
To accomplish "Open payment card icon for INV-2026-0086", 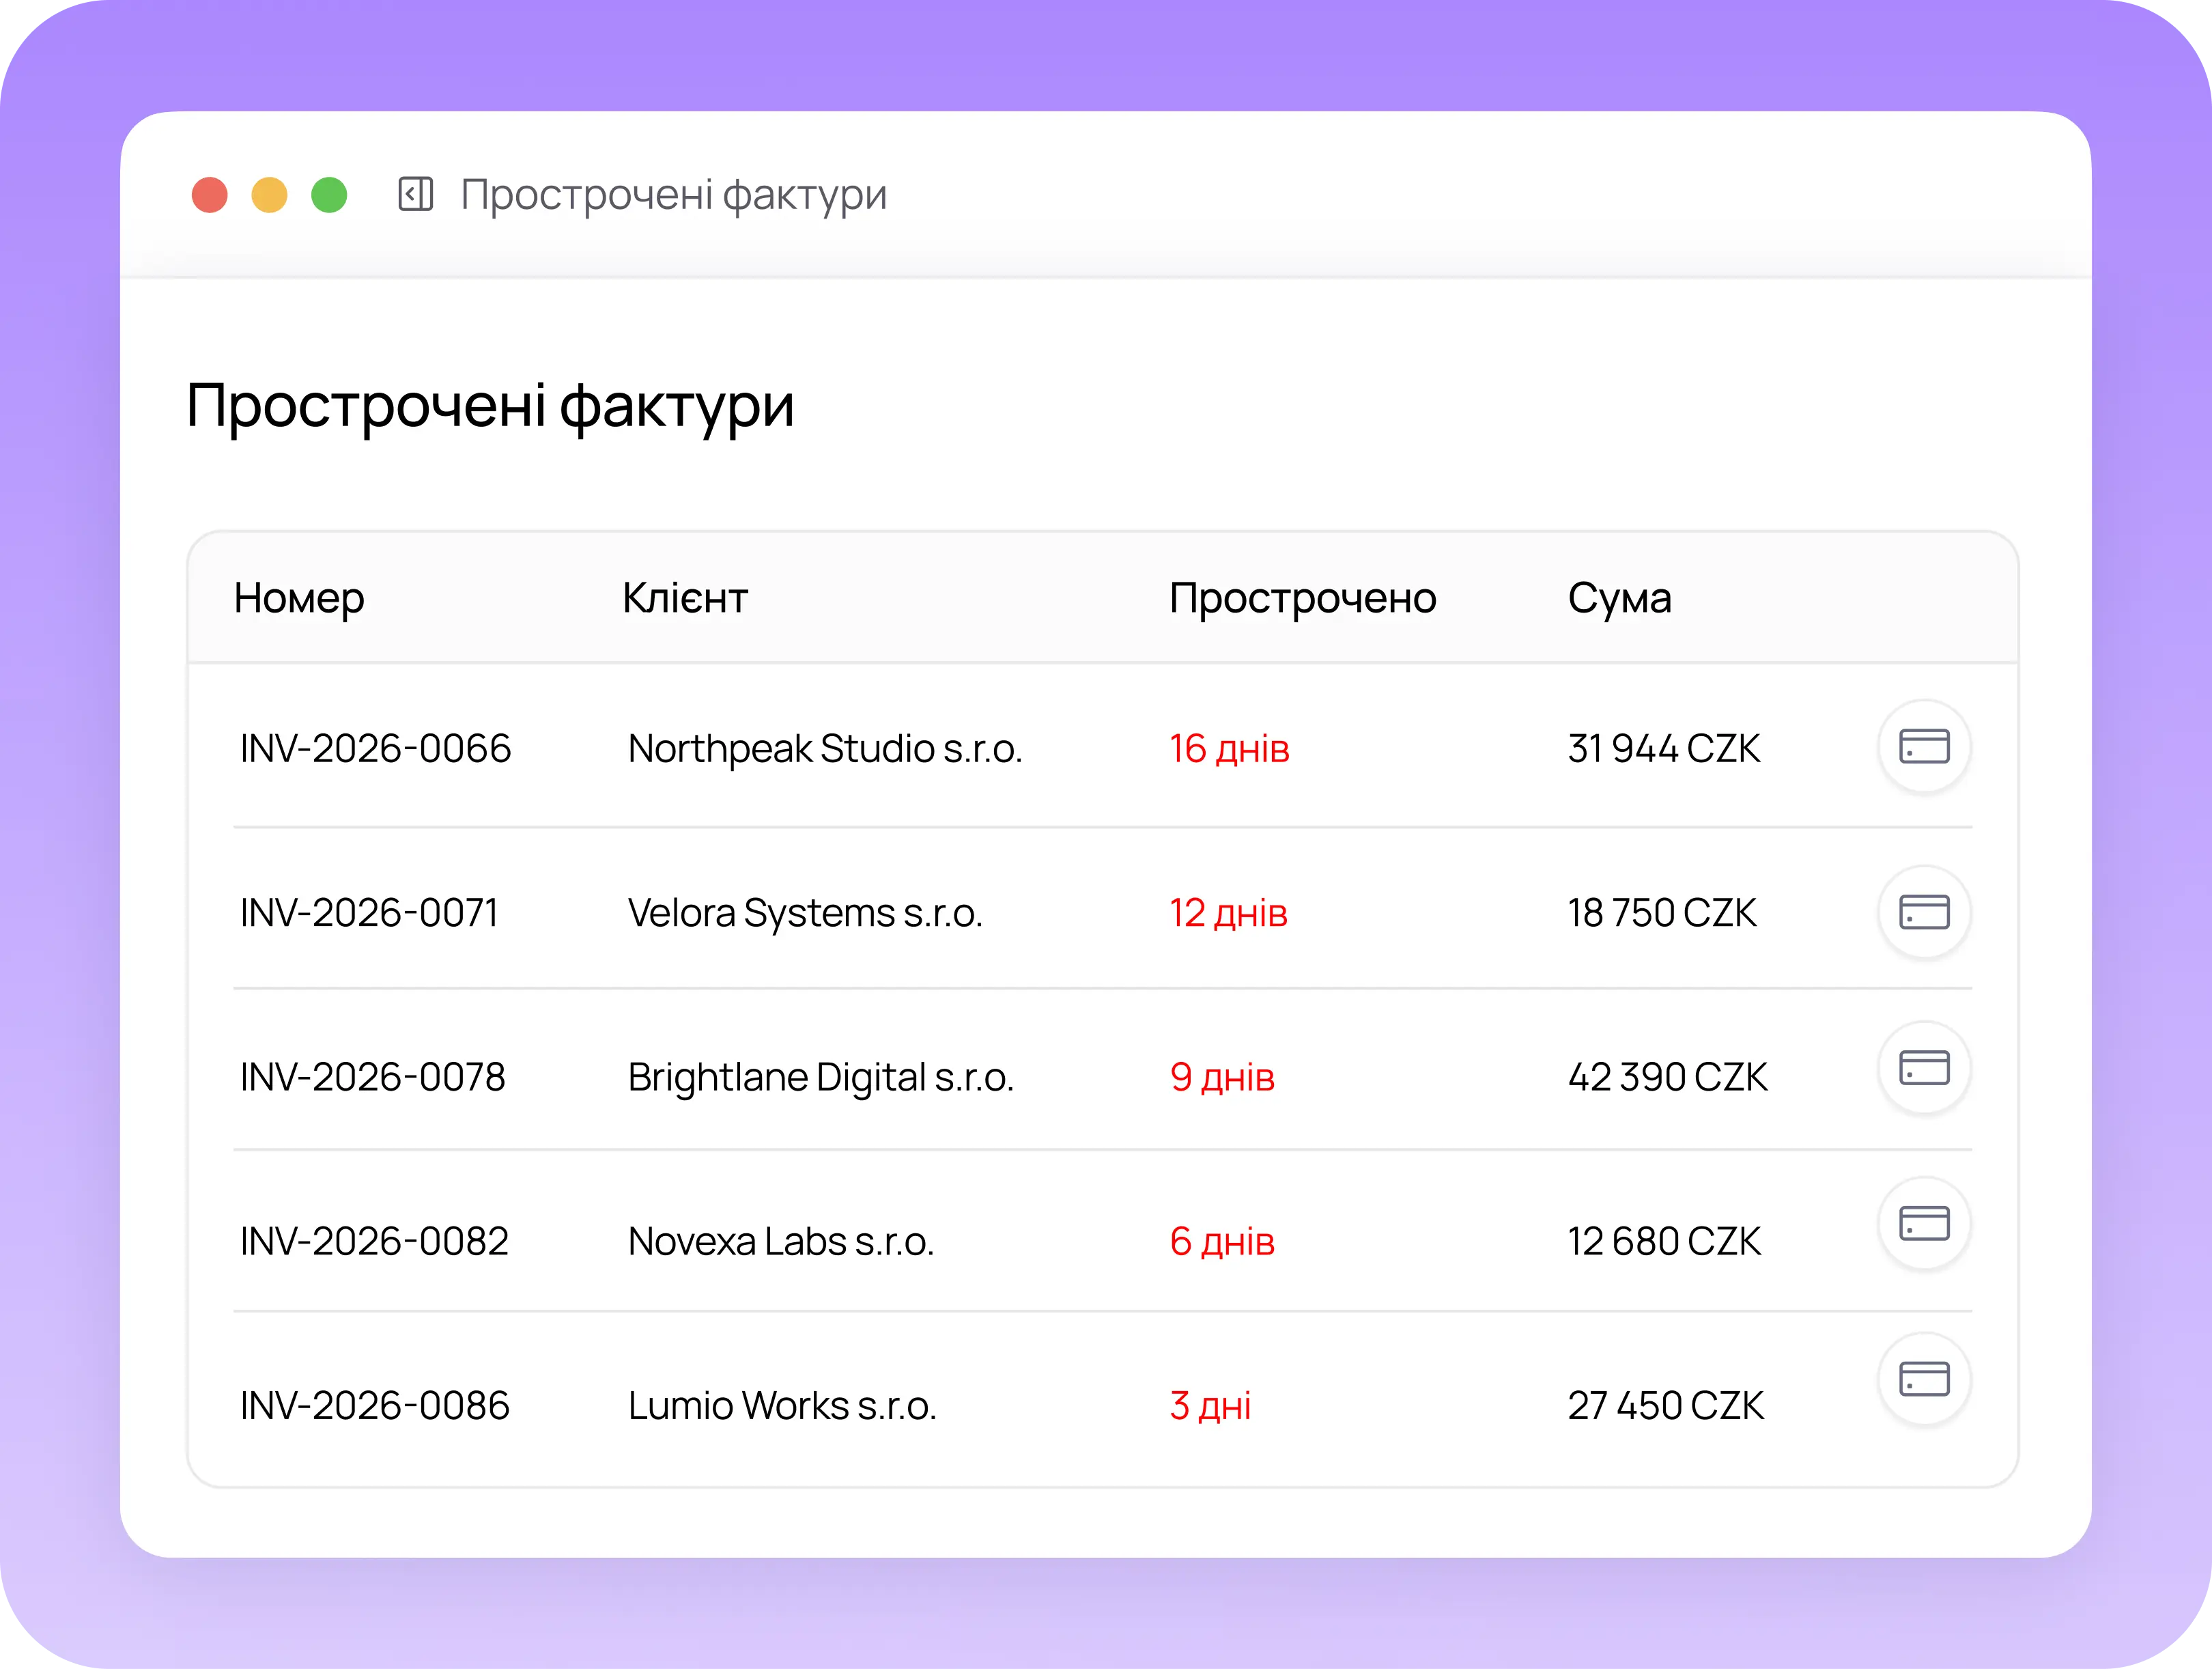I will tap(1924, 1380).
